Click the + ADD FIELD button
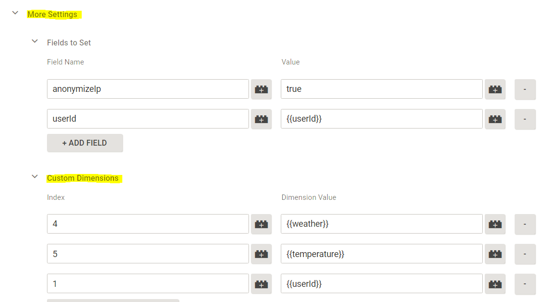This screenshot has height=302, width=542. point(85,143)
